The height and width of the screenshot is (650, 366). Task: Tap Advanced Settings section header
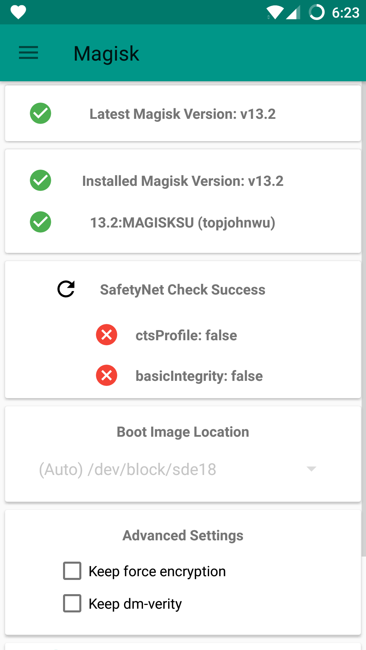tap(183, 535)
